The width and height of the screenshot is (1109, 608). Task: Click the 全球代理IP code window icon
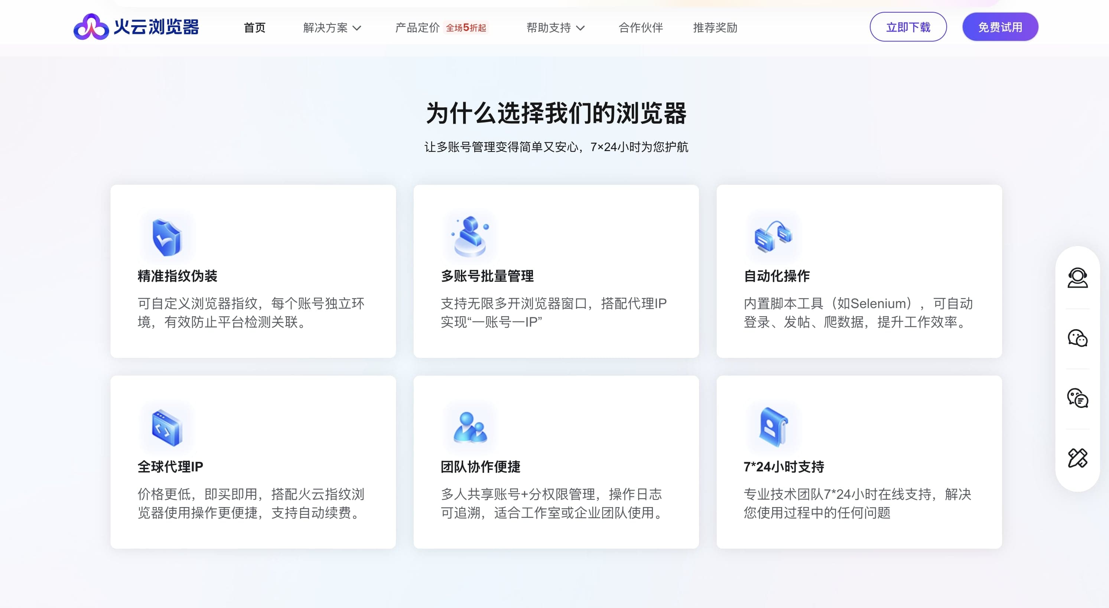[167, 427]
